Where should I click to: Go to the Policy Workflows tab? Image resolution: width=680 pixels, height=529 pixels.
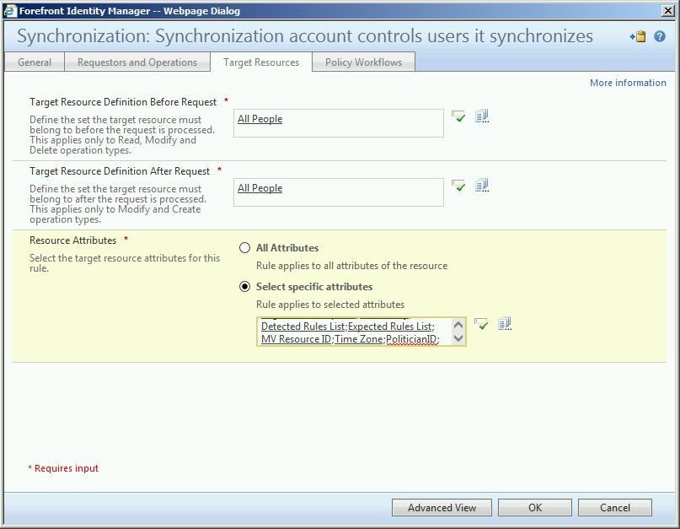point(363,62)
